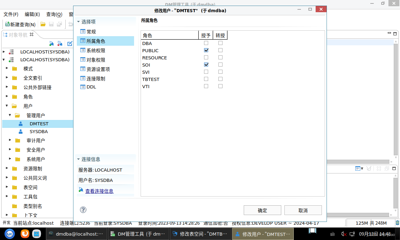Expand the 全文索引 tree node arrow
Screen dimensions: 400x240
[x=7, y=77]
